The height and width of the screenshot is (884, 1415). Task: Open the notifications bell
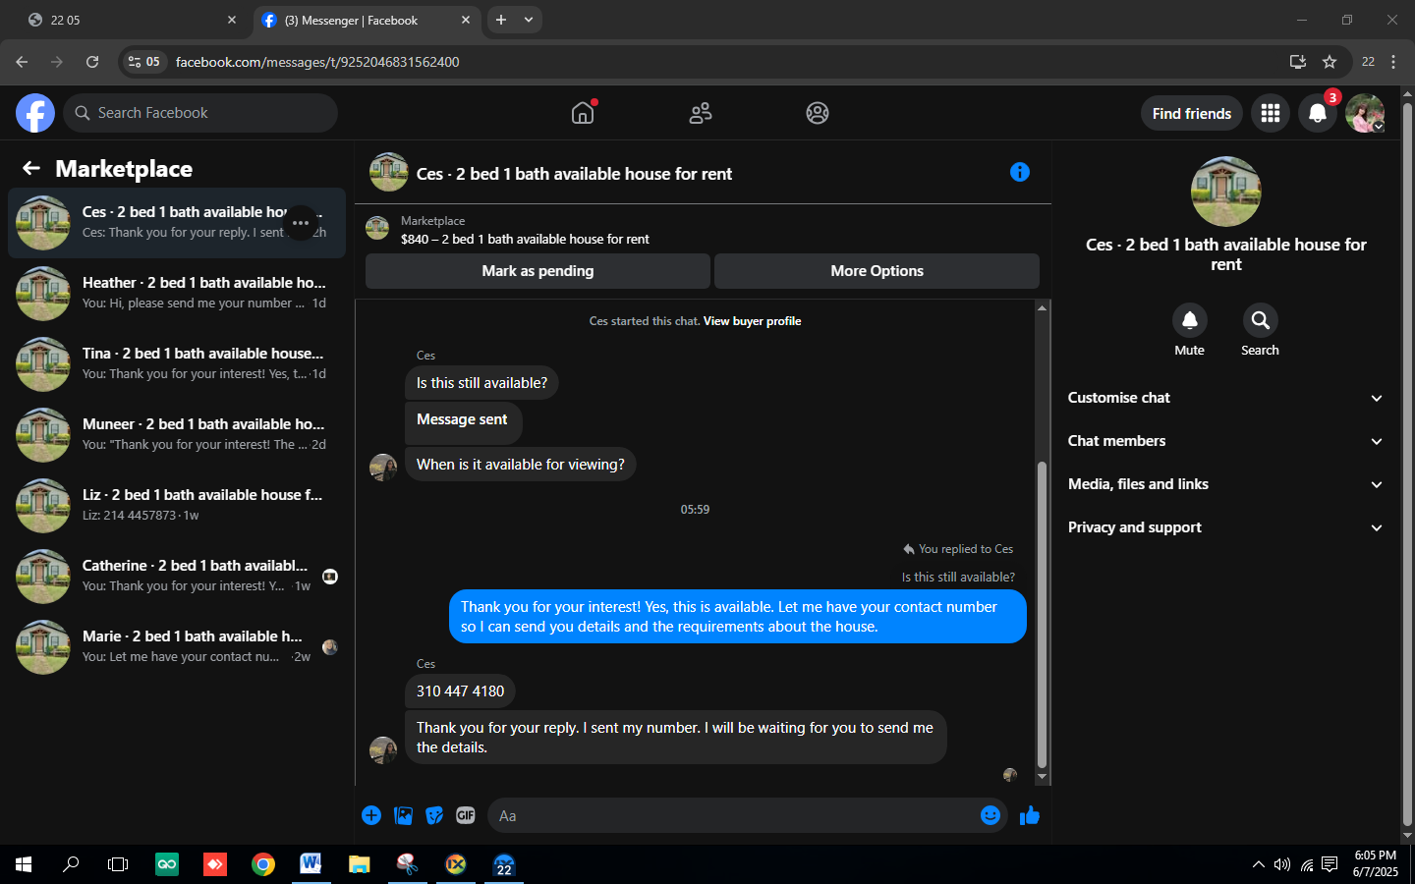(x=1318, y=113)
